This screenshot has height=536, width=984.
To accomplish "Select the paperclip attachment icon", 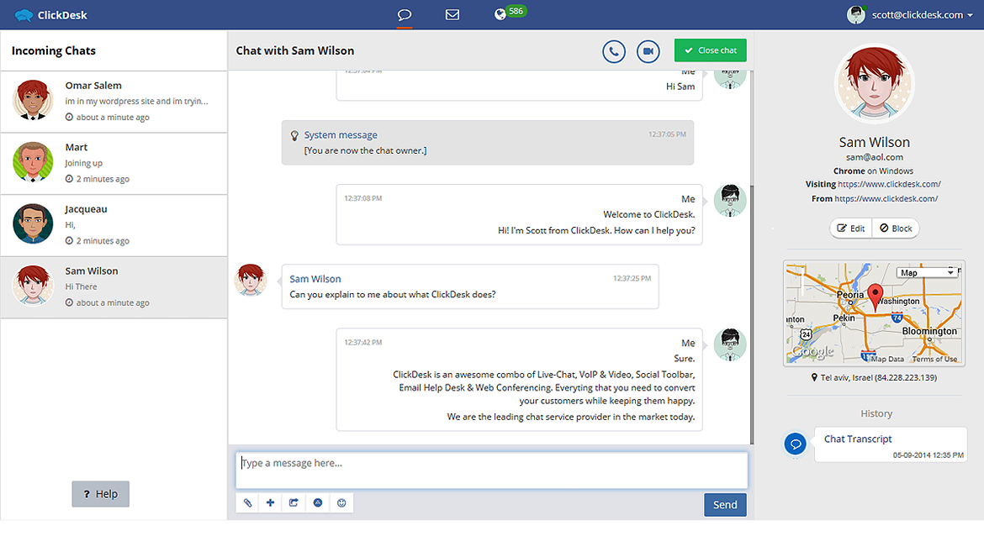I will pyautogui.click(x=247, y=502).
